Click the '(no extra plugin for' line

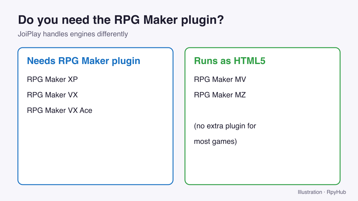pyautogui.click(x=225, y=126)
